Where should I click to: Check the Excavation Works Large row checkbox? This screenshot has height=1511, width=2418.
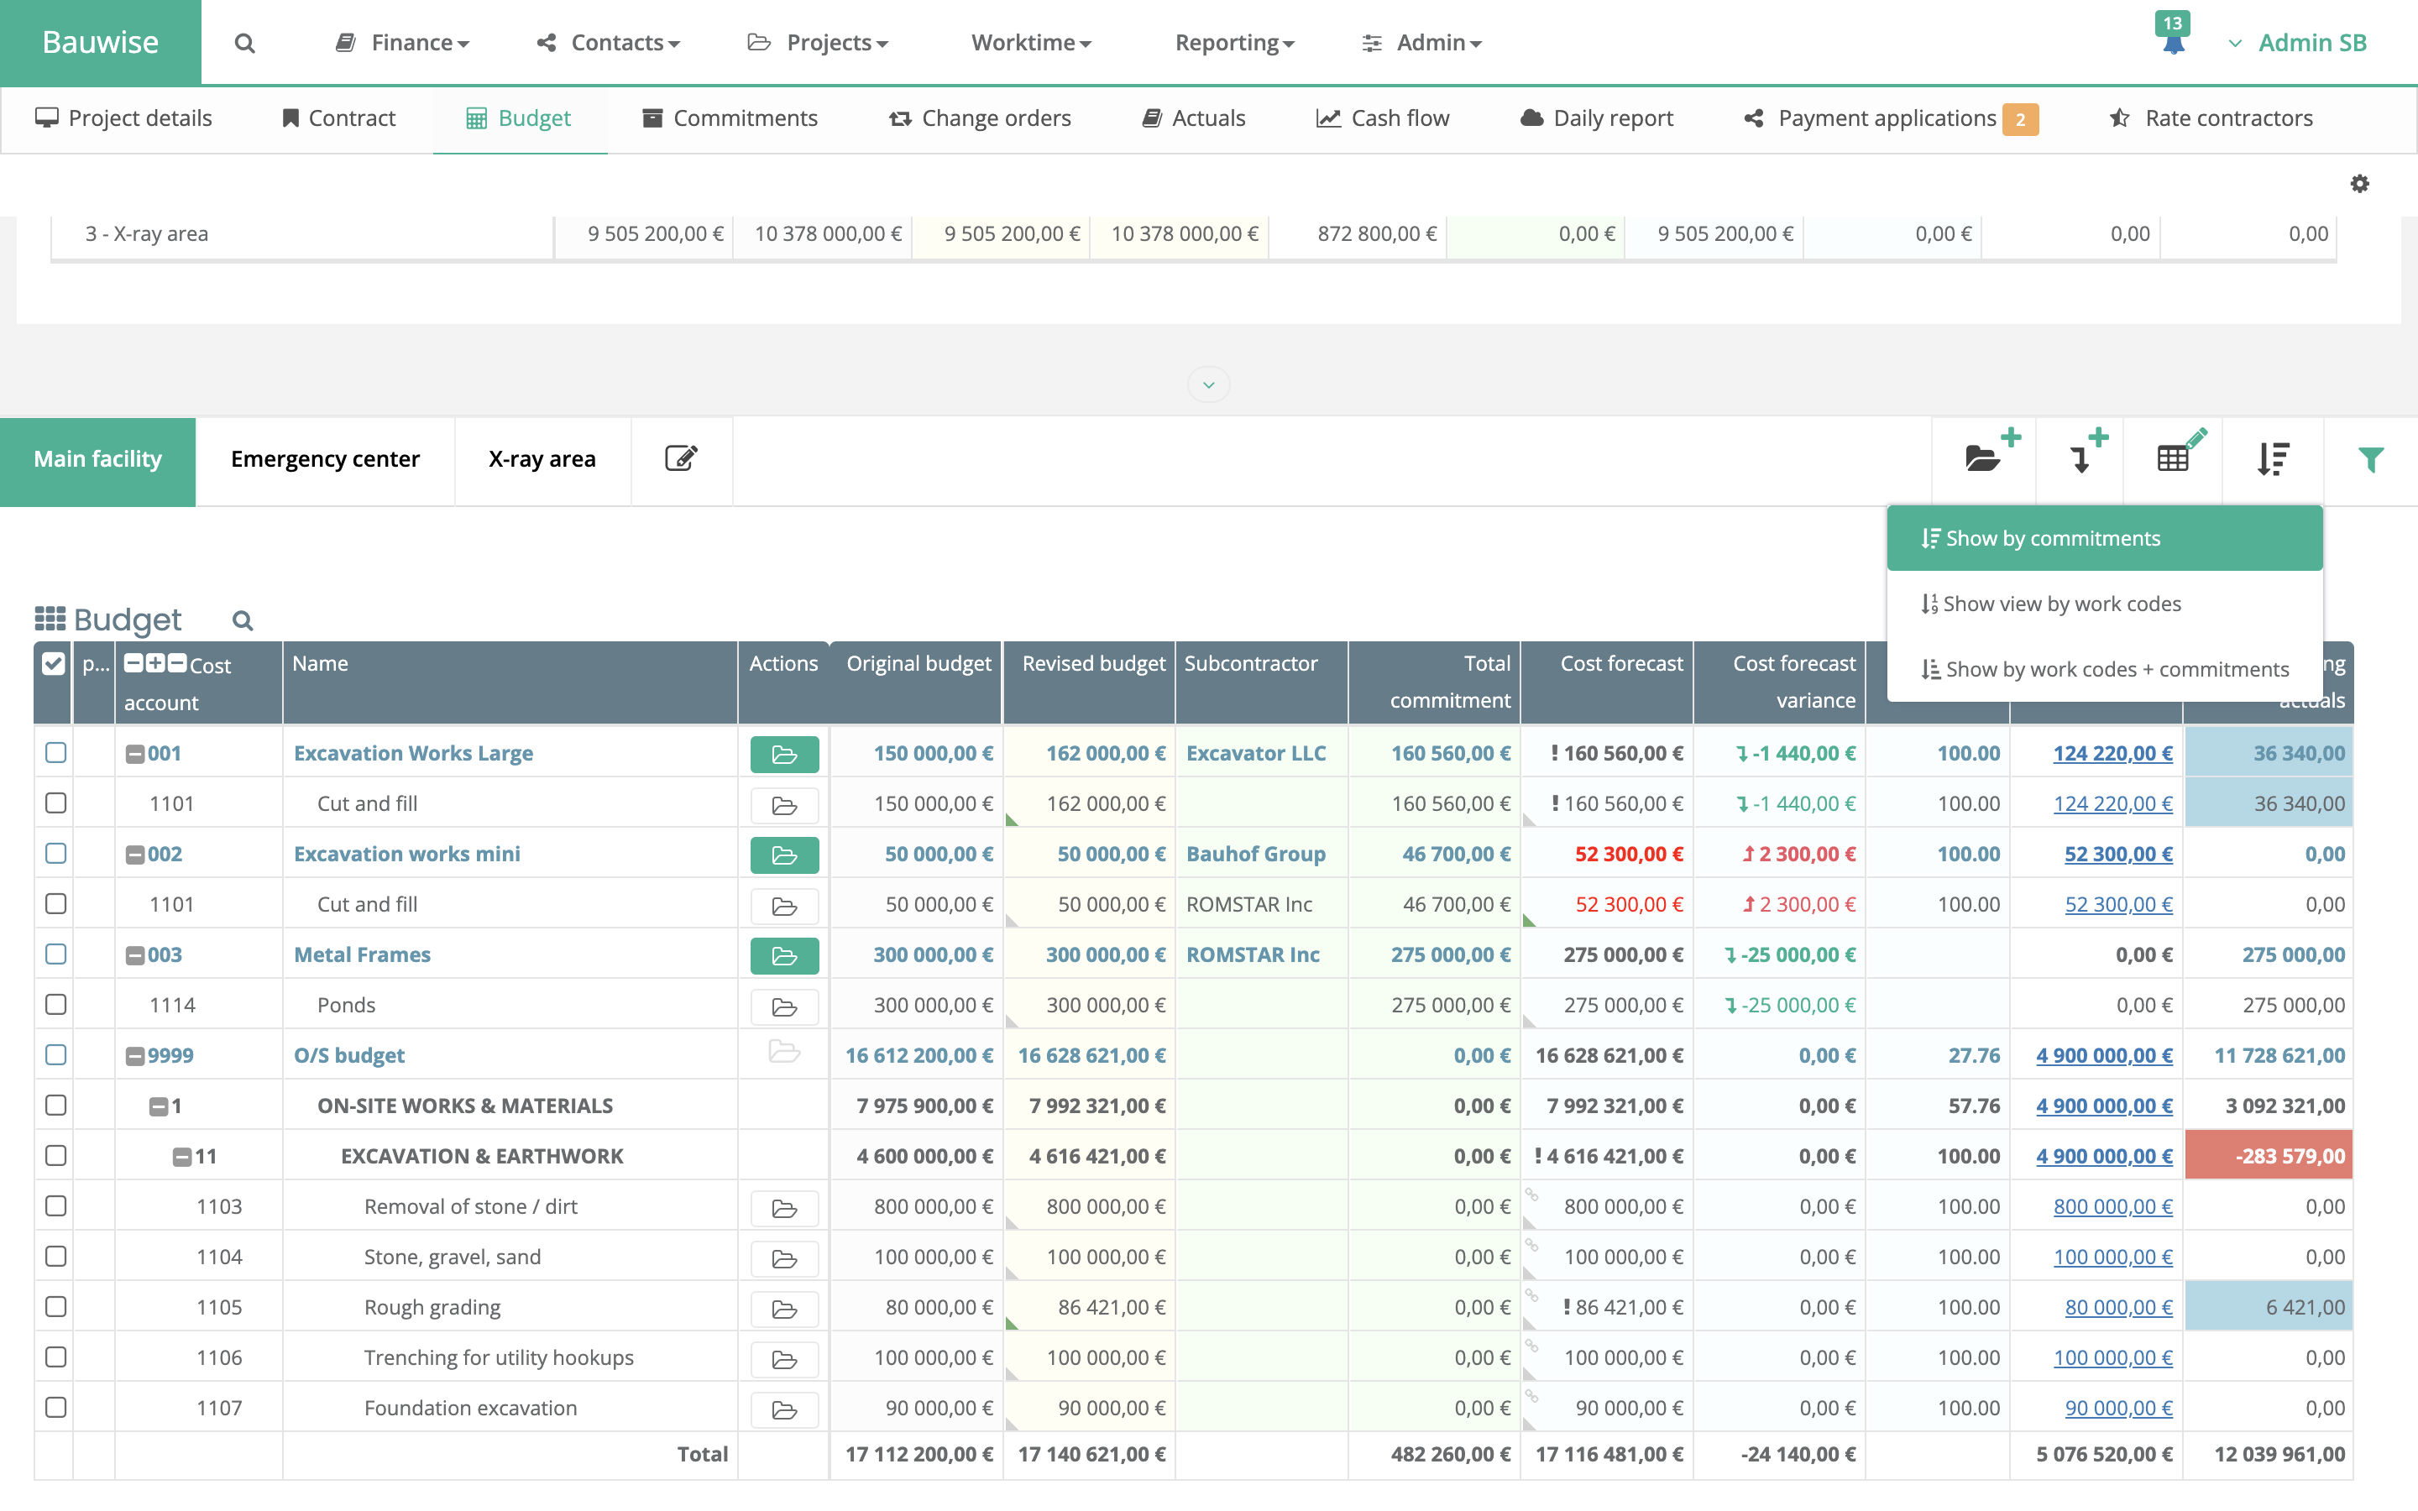coord(56,752)
